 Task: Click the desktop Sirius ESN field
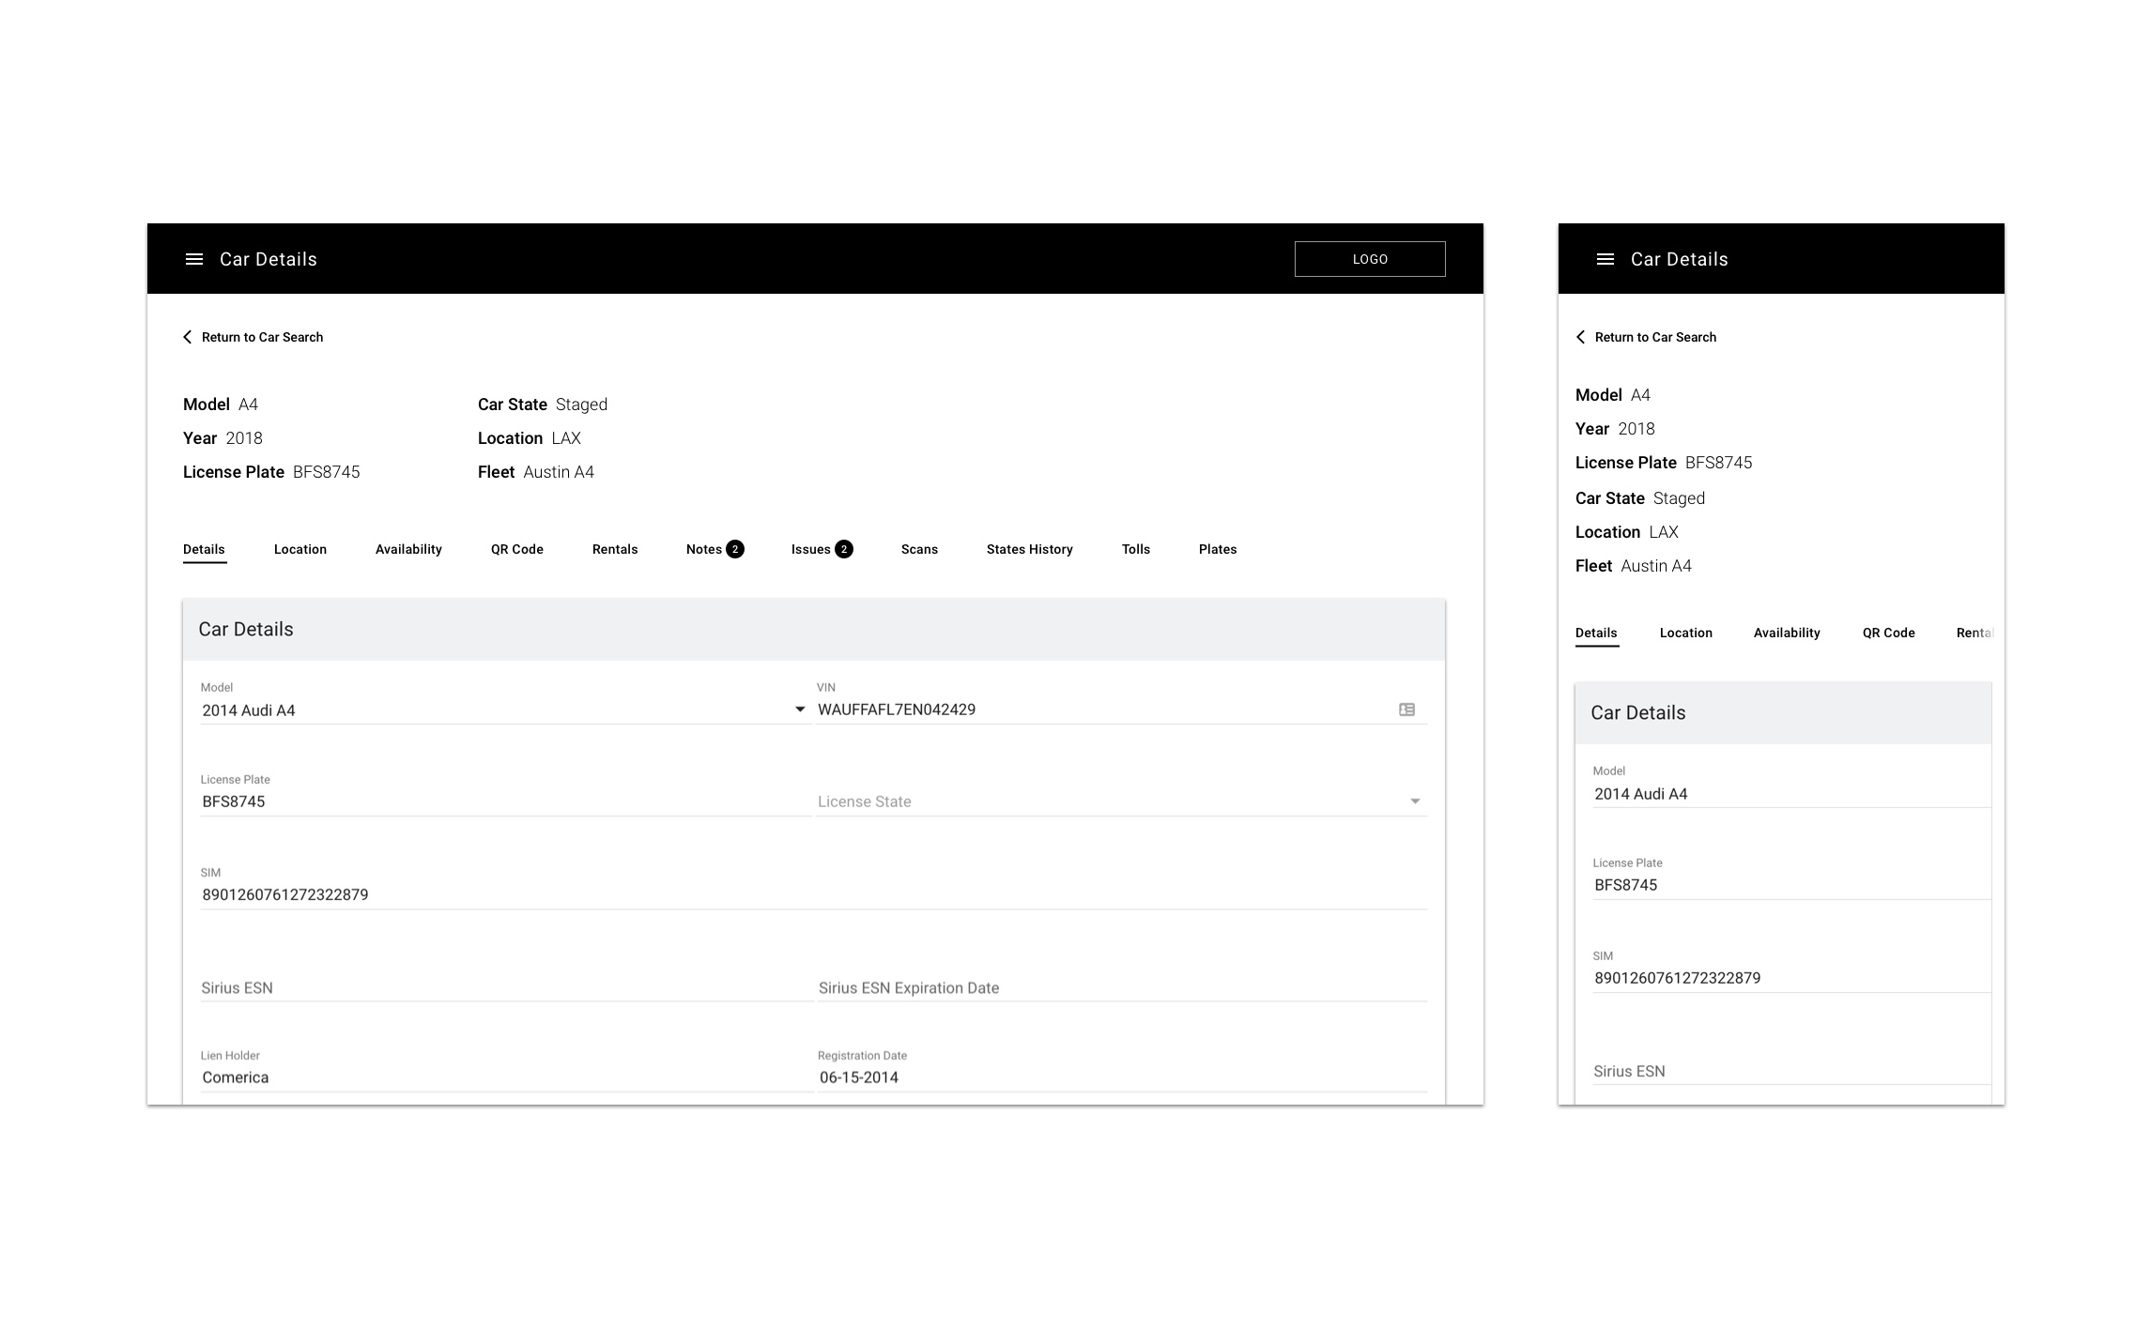click(x=506, y=987)
